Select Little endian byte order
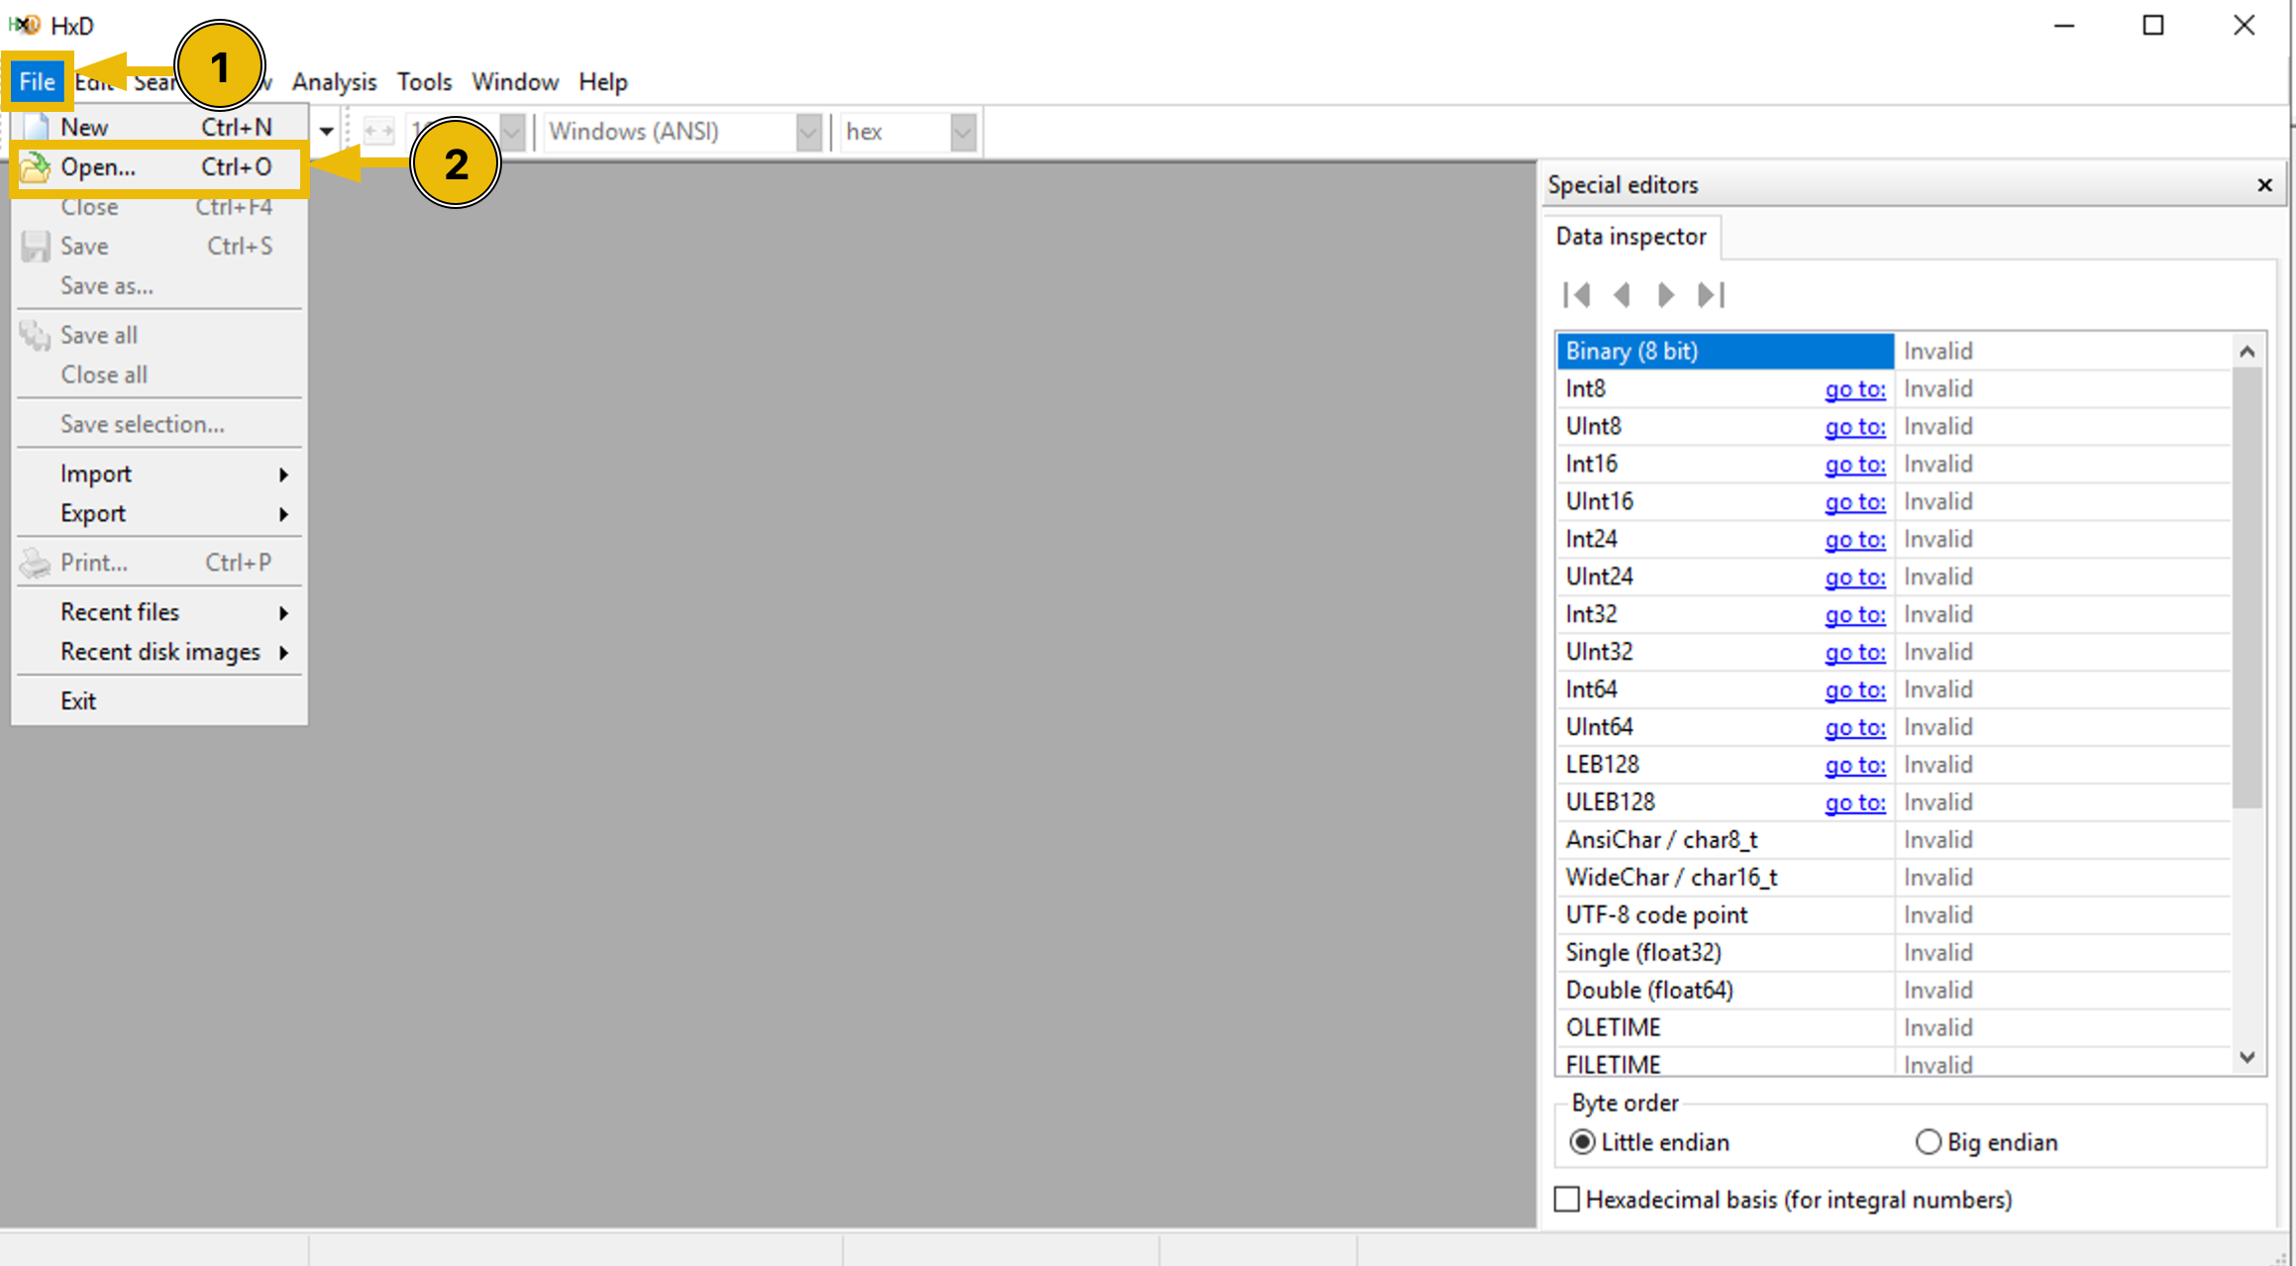Image resolution: width=2296 pixels, height=1266 pixels. [x=1650, y=1142]
